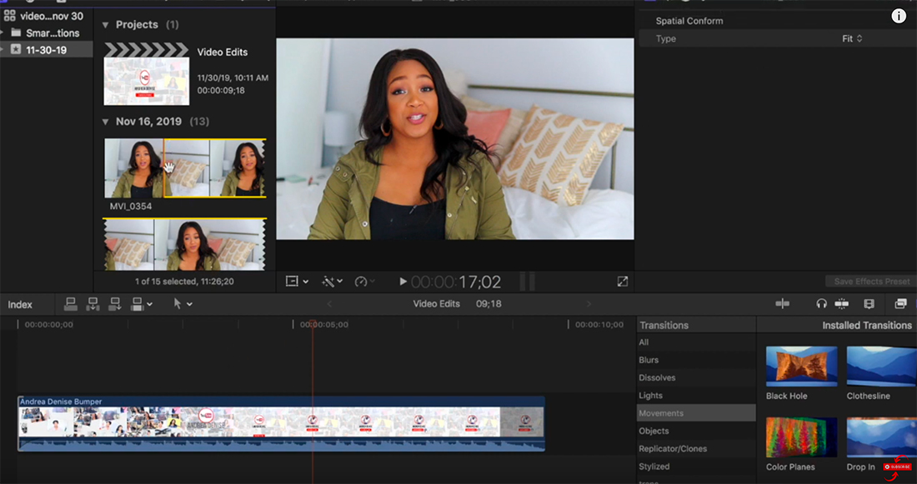The image size is (917, 484).
Task: Click the Save Effects Preset button
Action: point(869,281)
